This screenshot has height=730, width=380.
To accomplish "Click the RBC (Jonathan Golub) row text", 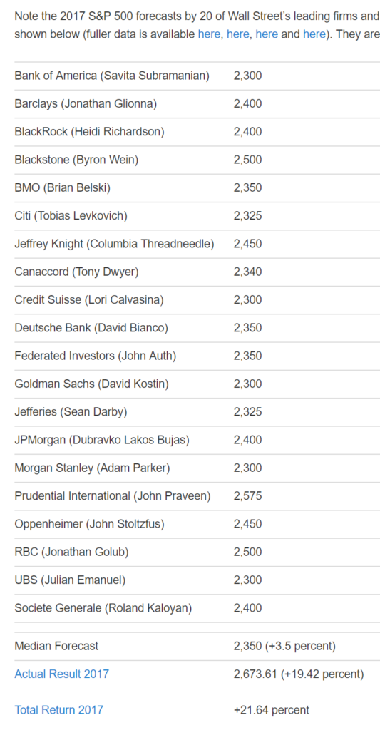I will [72, 552].
